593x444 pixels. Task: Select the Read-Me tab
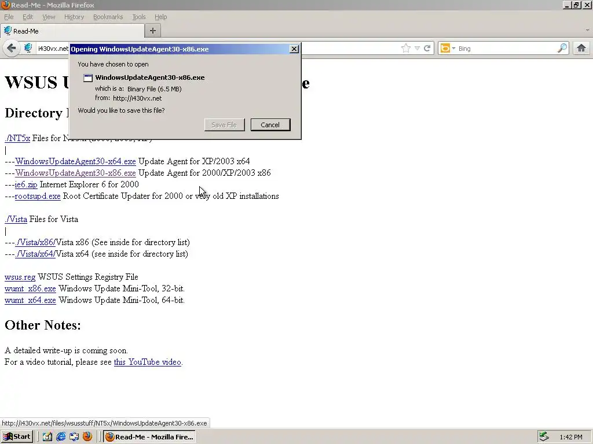[x=72, y=31]
